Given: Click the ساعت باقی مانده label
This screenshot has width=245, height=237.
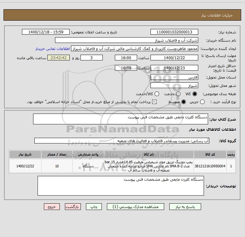Looking at the screenshot, I should pos(31,58).
